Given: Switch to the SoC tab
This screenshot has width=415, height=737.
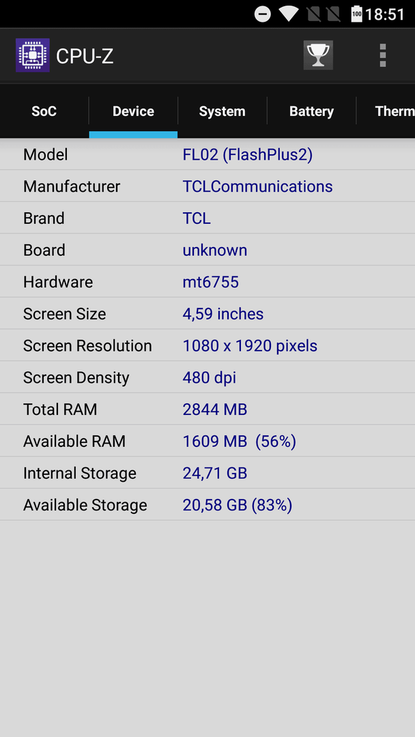Looking at the screenshot, I should pyautogui.click(x=44, y=111).
